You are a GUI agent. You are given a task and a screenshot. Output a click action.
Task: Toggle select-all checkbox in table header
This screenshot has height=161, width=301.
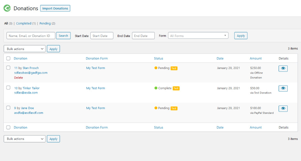point(8,58)
